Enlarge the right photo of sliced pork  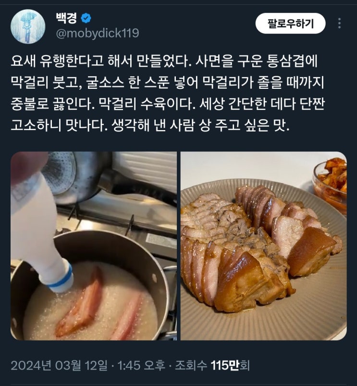click(264, 246)
